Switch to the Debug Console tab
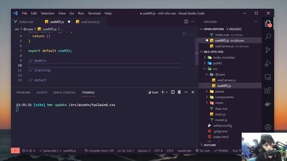 click(64, 93)
